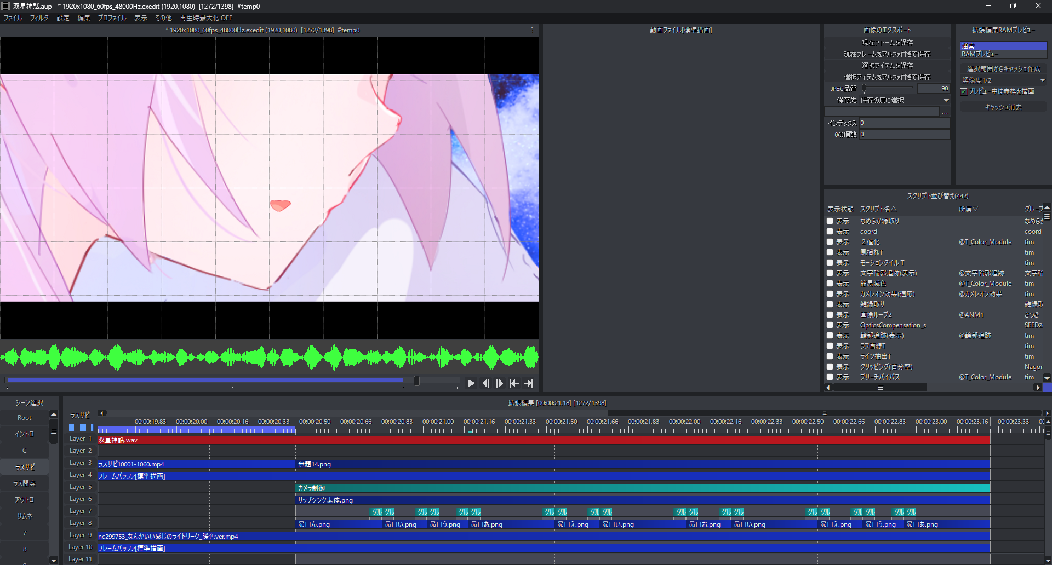The image size is (1052, 565).
Task: Sort scripts by the 所属 column header
Action: [x=968, y=209]
